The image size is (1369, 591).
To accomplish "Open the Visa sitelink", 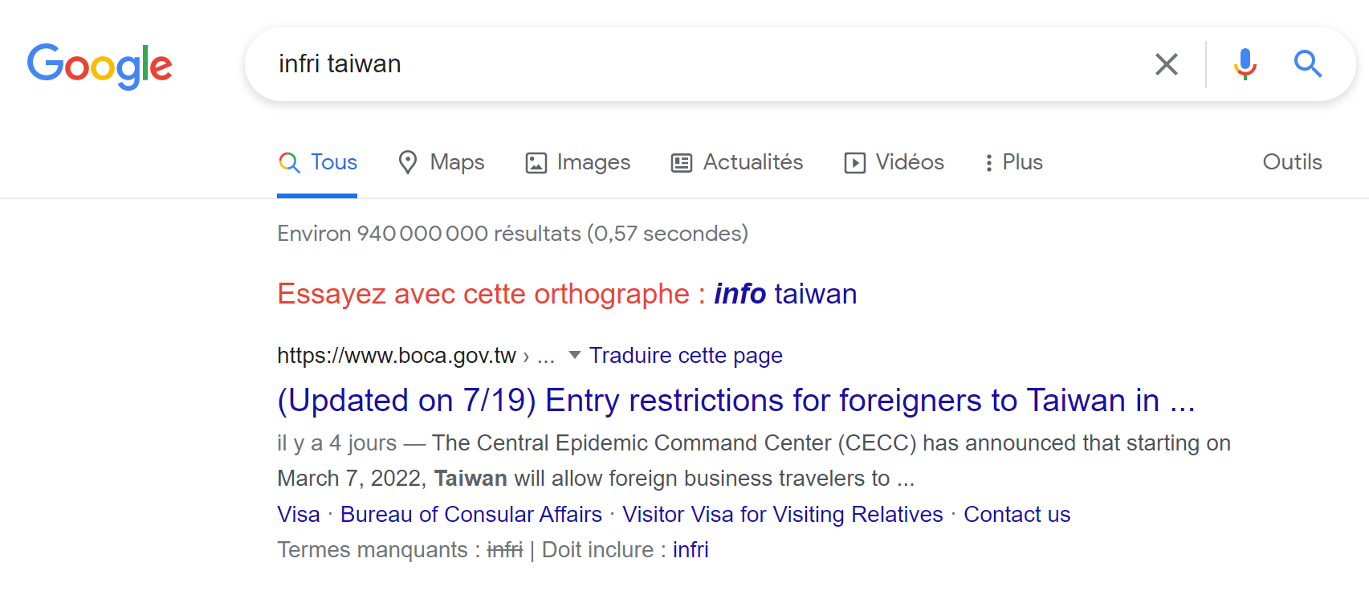I will (299, 514).
